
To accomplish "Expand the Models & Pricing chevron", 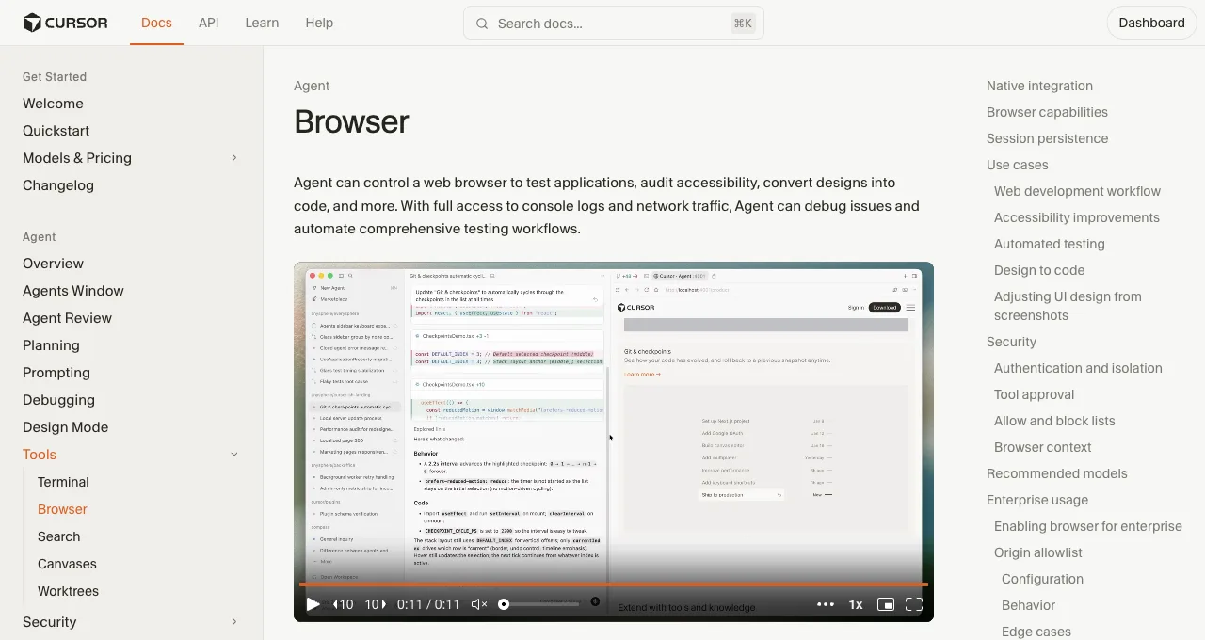I will coord(234,158).
